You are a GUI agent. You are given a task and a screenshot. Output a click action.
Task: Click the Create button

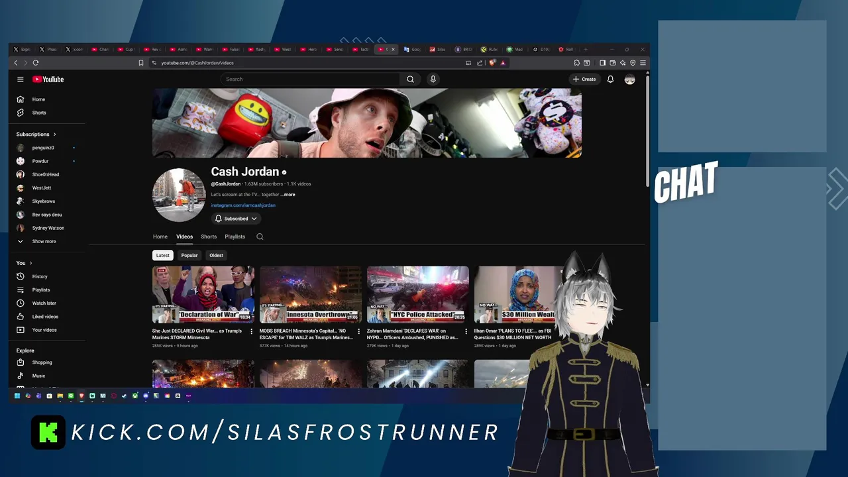coord(584,79)
